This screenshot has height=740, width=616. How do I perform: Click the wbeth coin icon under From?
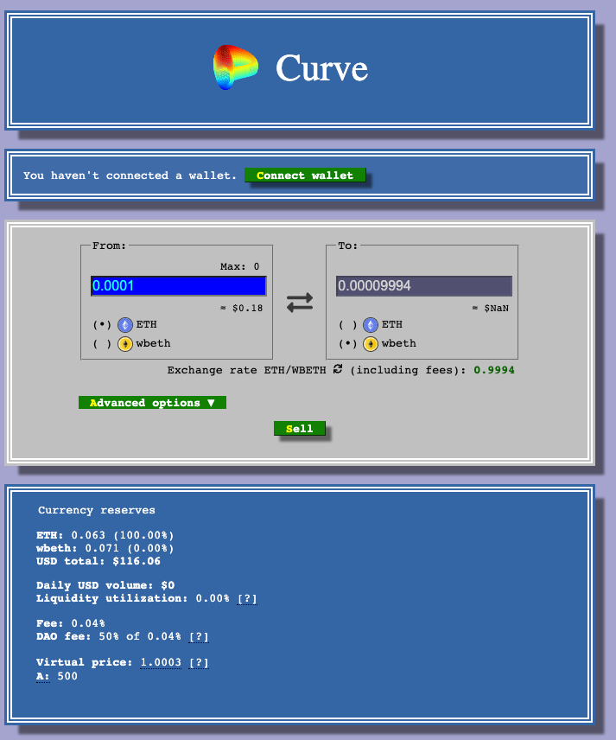(x=125, y=344)
